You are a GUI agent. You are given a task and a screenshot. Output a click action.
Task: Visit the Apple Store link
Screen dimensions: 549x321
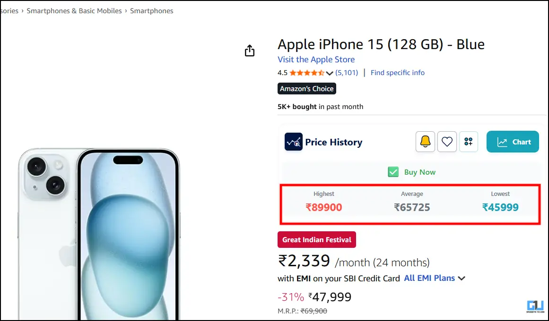pyautogui.click(x=316, y=59)
